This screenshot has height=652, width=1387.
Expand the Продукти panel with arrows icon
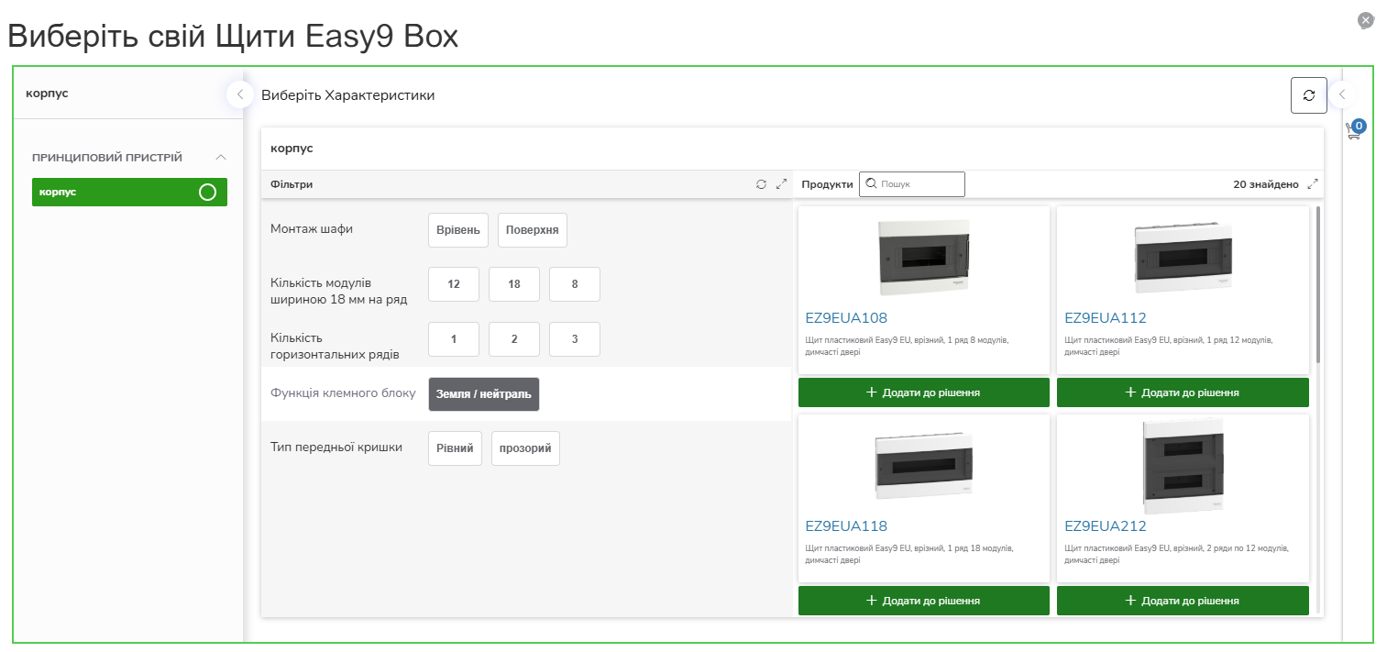(1313, 184)
